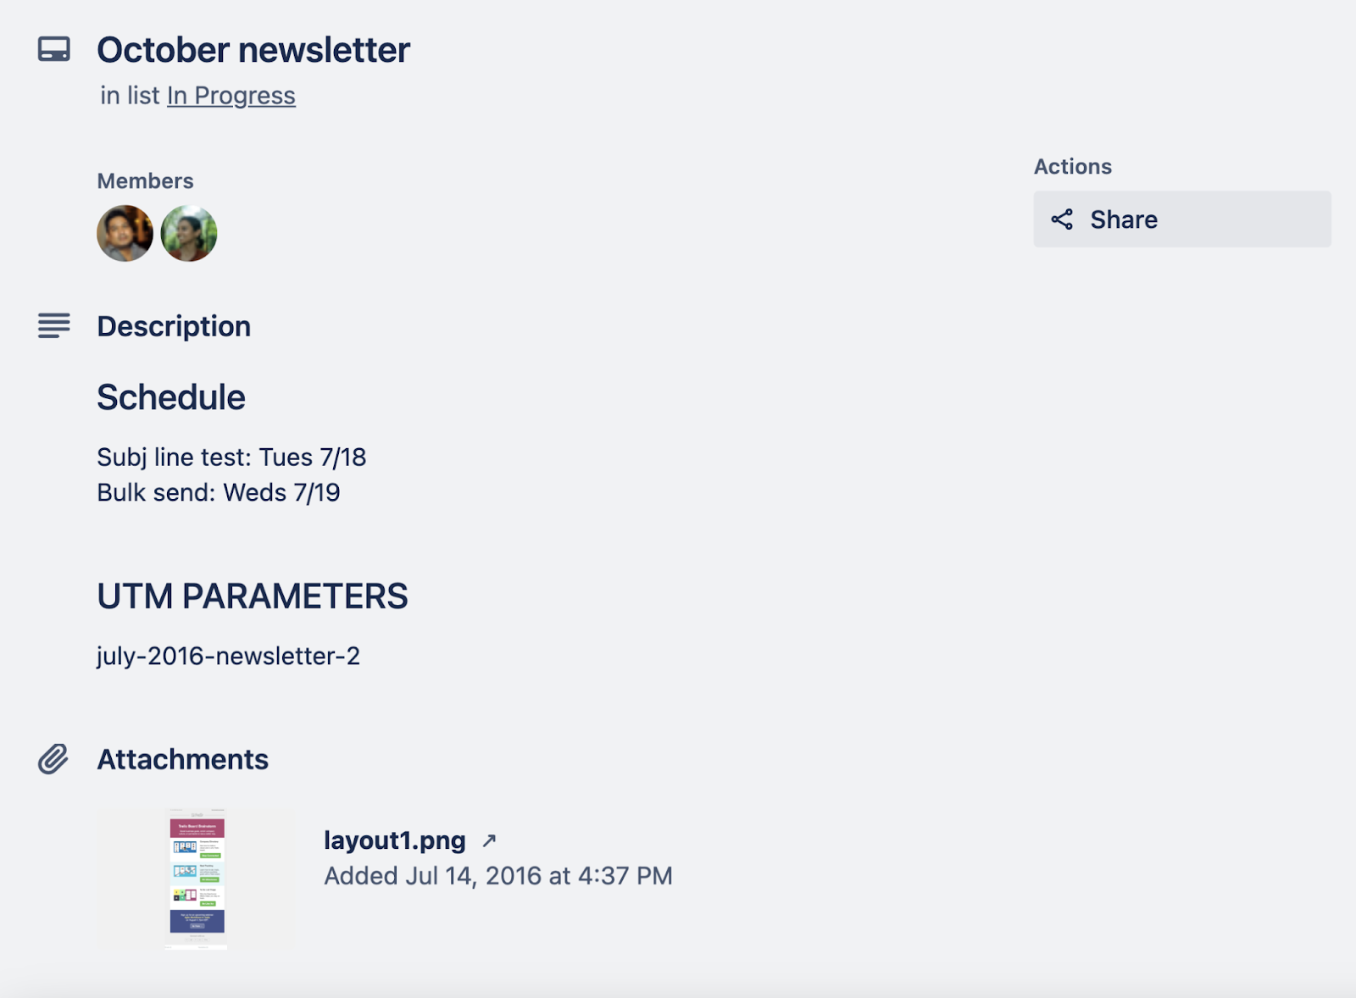Screen dimensions: 1356x998
Task: Click the paperclip icon next to Attachments
Action: 54,758
